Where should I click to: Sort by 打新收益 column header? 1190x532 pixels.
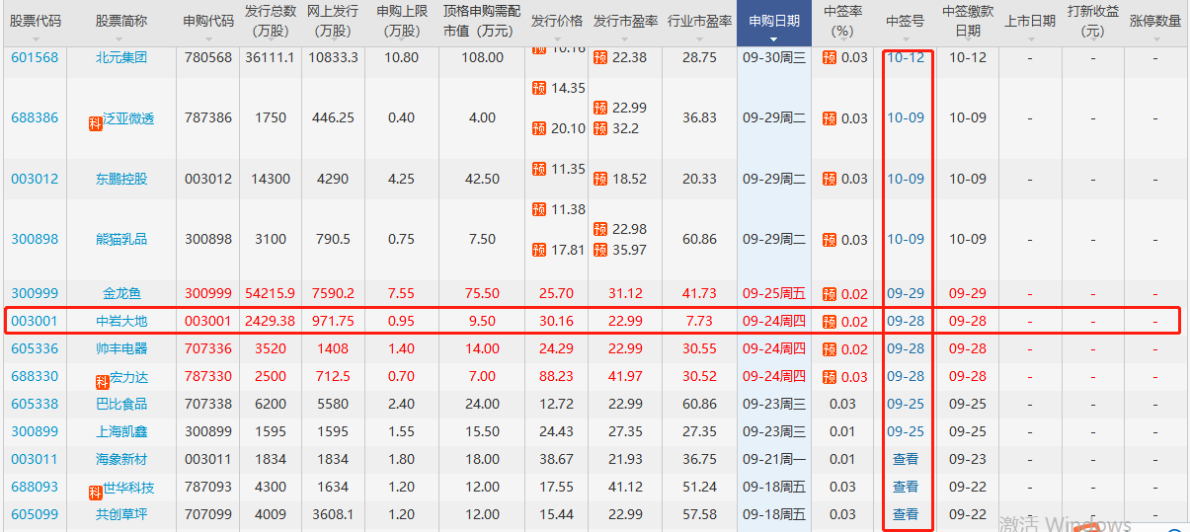(x=1093, y=22)
